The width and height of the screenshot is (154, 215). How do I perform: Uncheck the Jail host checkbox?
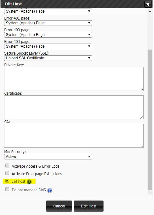click(7, 181)
